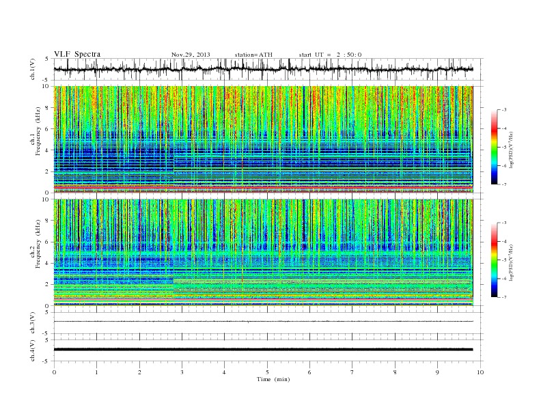This screenshot has height=418, width=541.
Task: Click the "-3" tick on ch.1 color bar
Action: (x=504, y=110)
